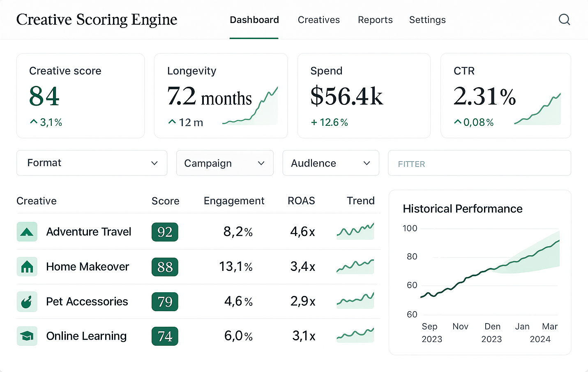Click the FITTER input field
The width and height of the screenshot is (588, 372).
(x=479, y=163)
